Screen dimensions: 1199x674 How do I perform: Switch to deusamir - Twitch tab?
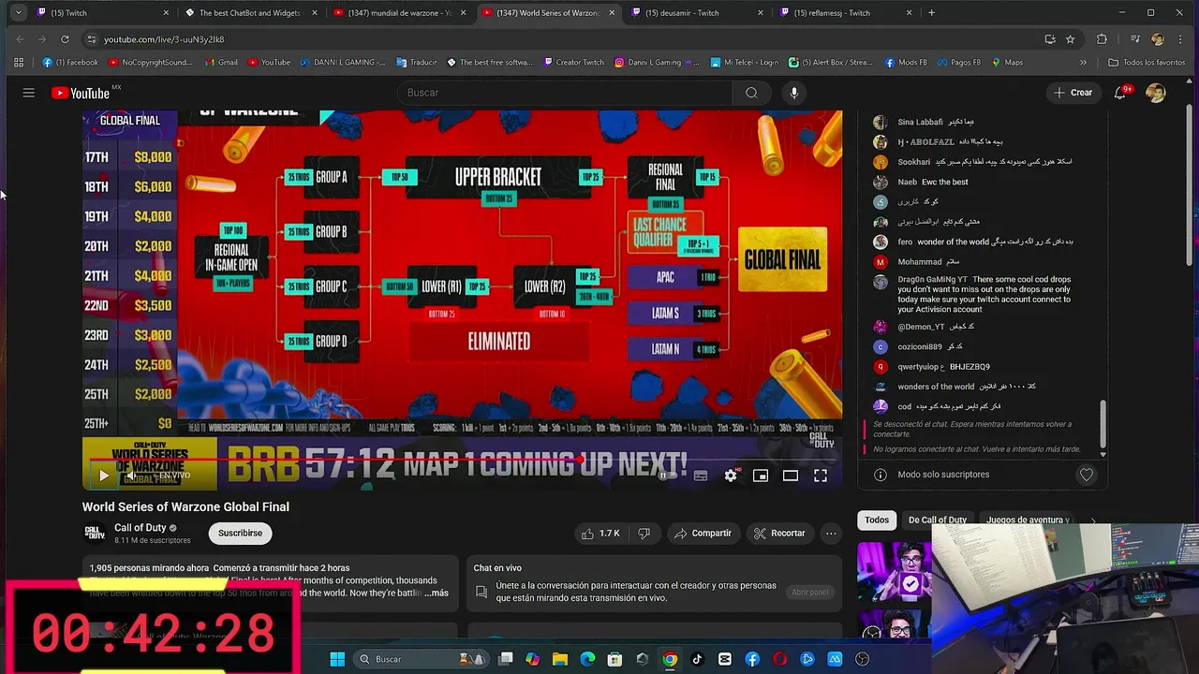(695, 13)
